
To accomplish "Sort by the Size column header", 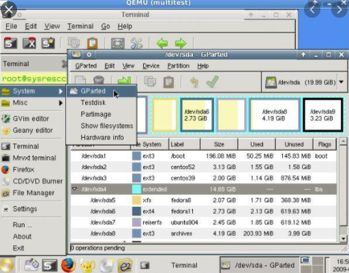I will (219, 144).
